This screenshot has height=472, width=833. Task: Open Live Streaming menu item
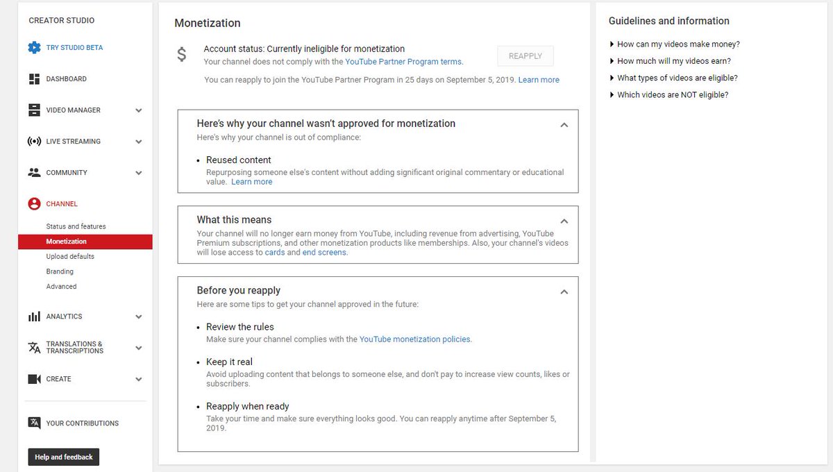point(73,142)
